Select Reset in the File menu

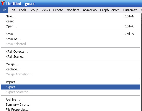(71, 21)
